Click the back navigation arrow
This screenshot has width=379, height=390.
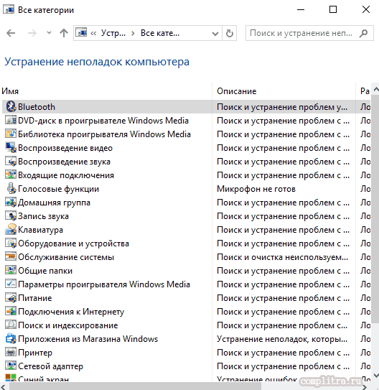tap(11, 33)
